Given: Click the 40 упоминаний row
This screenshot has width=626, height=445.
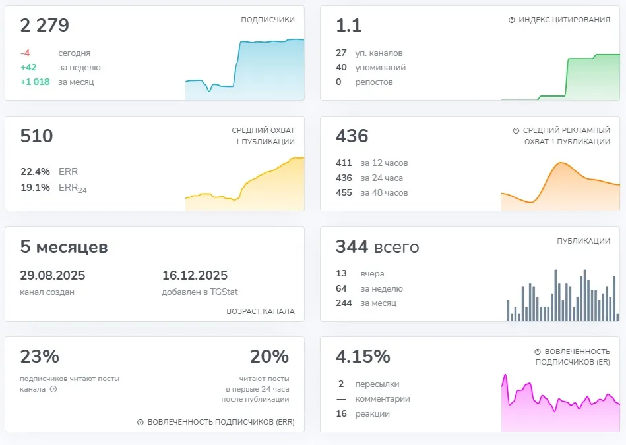Looking at the screenshot, I should tap(371, 68).
